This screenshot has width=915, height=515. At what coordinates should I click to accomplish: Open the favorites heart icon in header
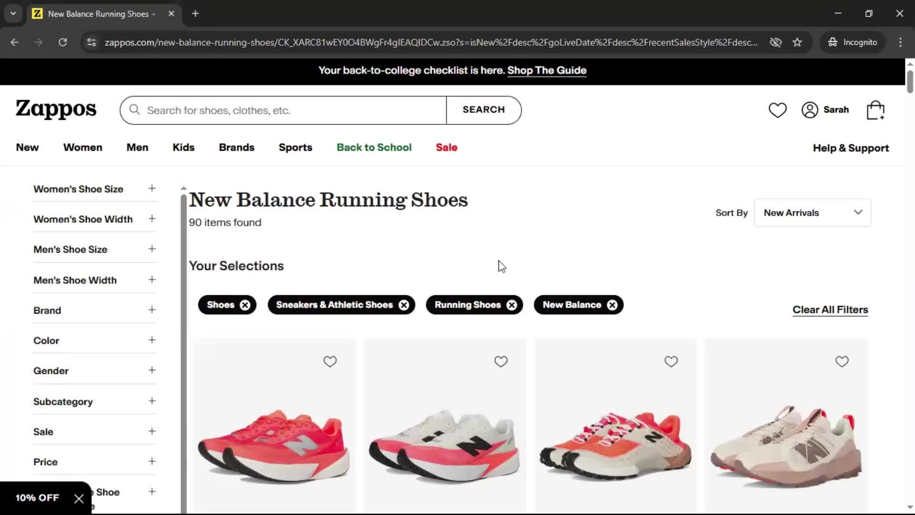(x=777, y=110)
